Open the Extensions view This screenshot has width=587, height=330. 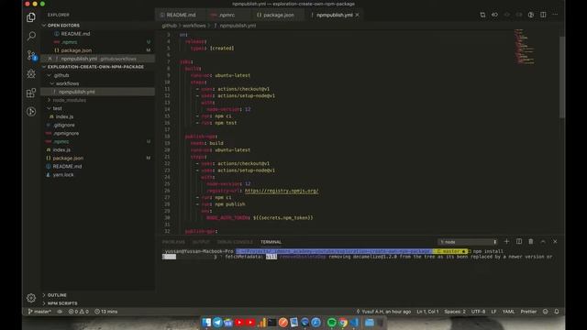31,93
